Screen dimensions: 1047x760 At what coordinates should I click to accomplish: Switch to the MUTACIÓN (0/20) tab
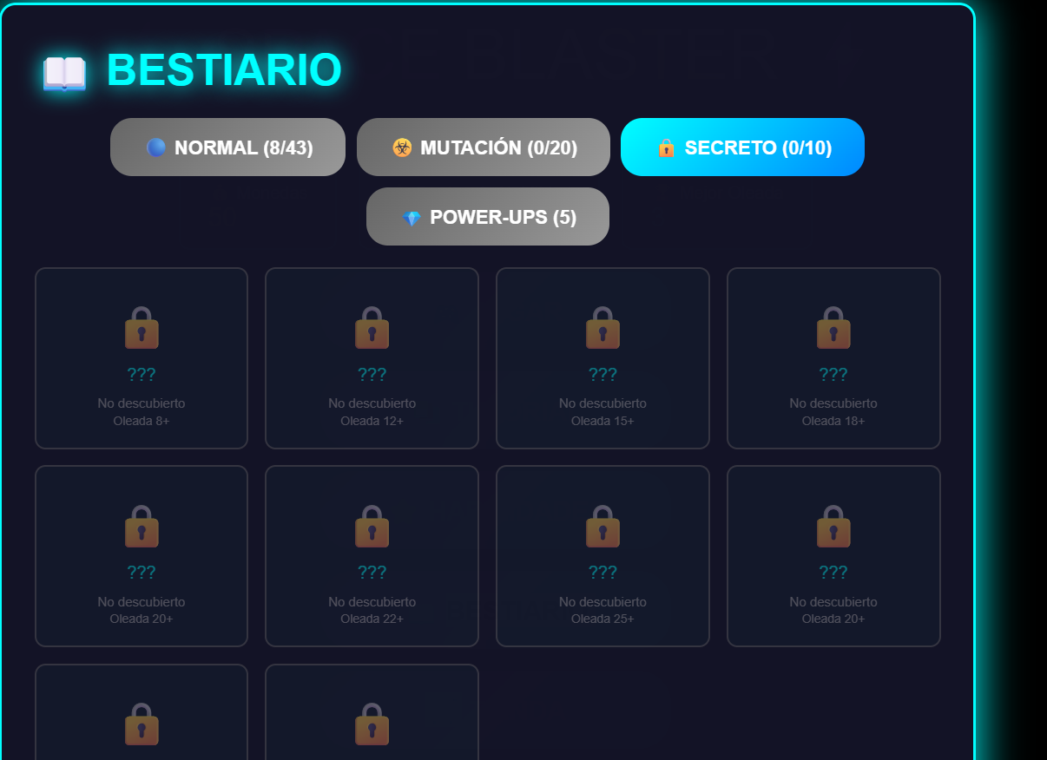pyautogui.click(x=484, y=147)
